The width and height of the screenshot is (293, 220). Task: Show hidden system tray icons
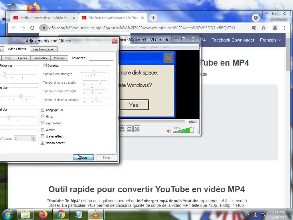pyautogui.click(x=249, y=214)
